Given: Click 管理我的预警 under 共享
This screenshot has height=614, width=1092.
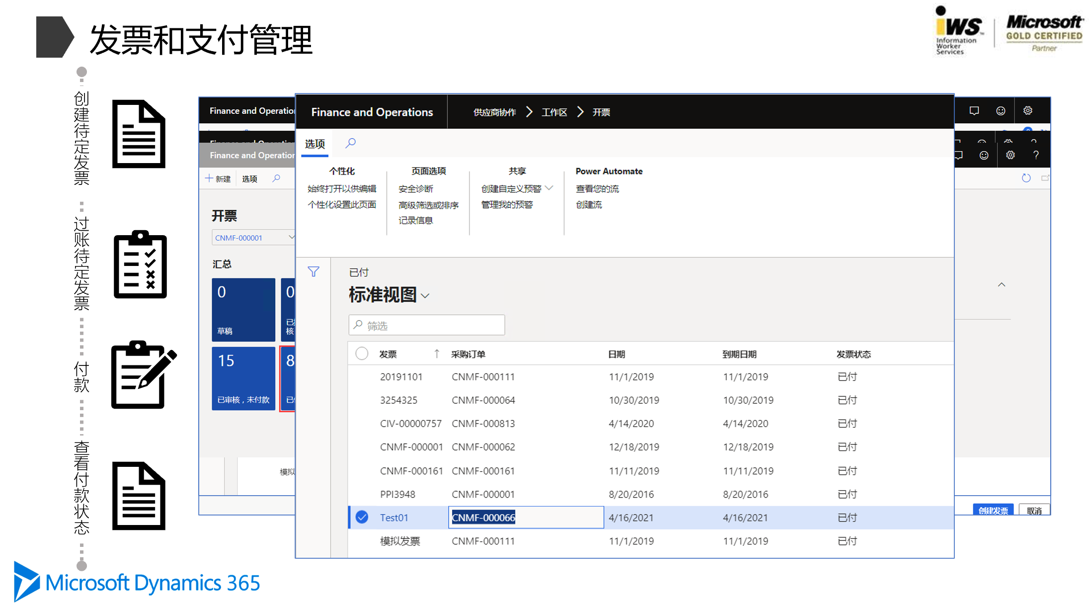Looking at the screenshot, I should click(507, 204).
